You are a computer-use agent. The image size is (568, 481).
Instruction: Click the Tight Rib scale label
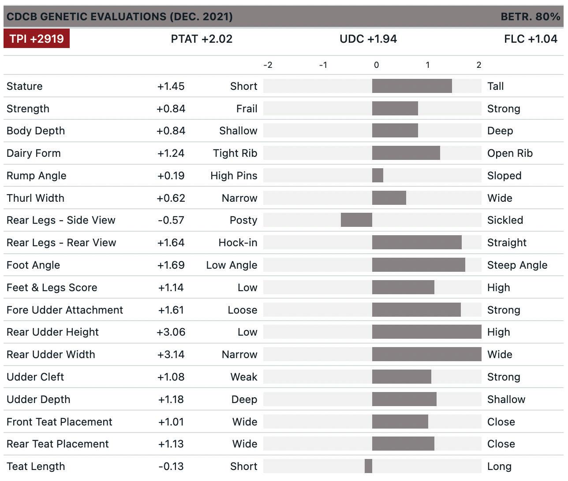tap(235, 153)
